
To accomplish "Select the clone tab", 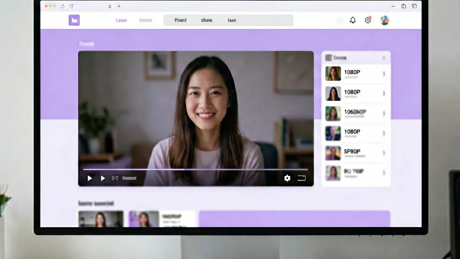I will (x=207, y=20).
